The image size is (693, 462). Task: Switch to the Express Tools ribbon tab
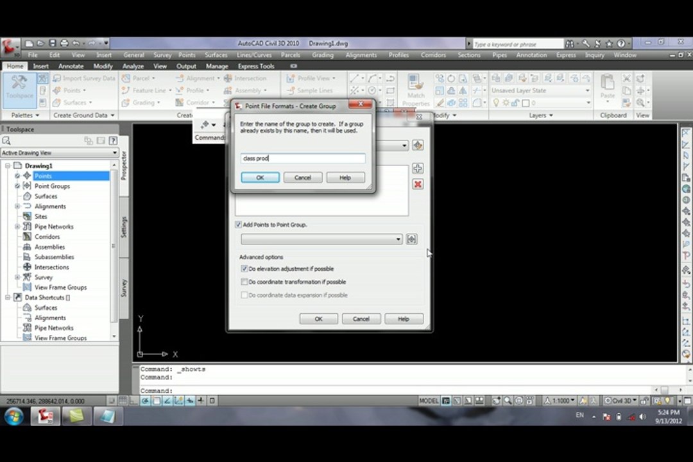[256, 66]
